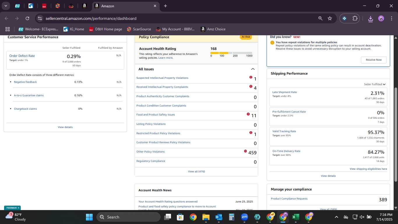Screen dimensions: 398x224
Task: Open the blue pinned extension icon
Action: point(344,18)
